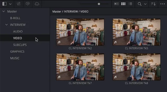The height and width of the screenshot is (92, 167).
Task: Expand the search options dropdown chevron
Action: click(145, 4)
